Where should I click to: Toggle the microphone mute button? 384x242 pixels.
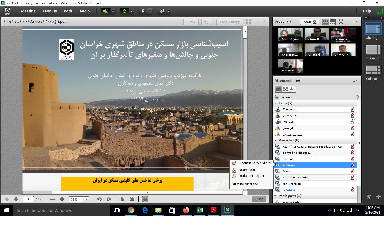tap(124, 11)
